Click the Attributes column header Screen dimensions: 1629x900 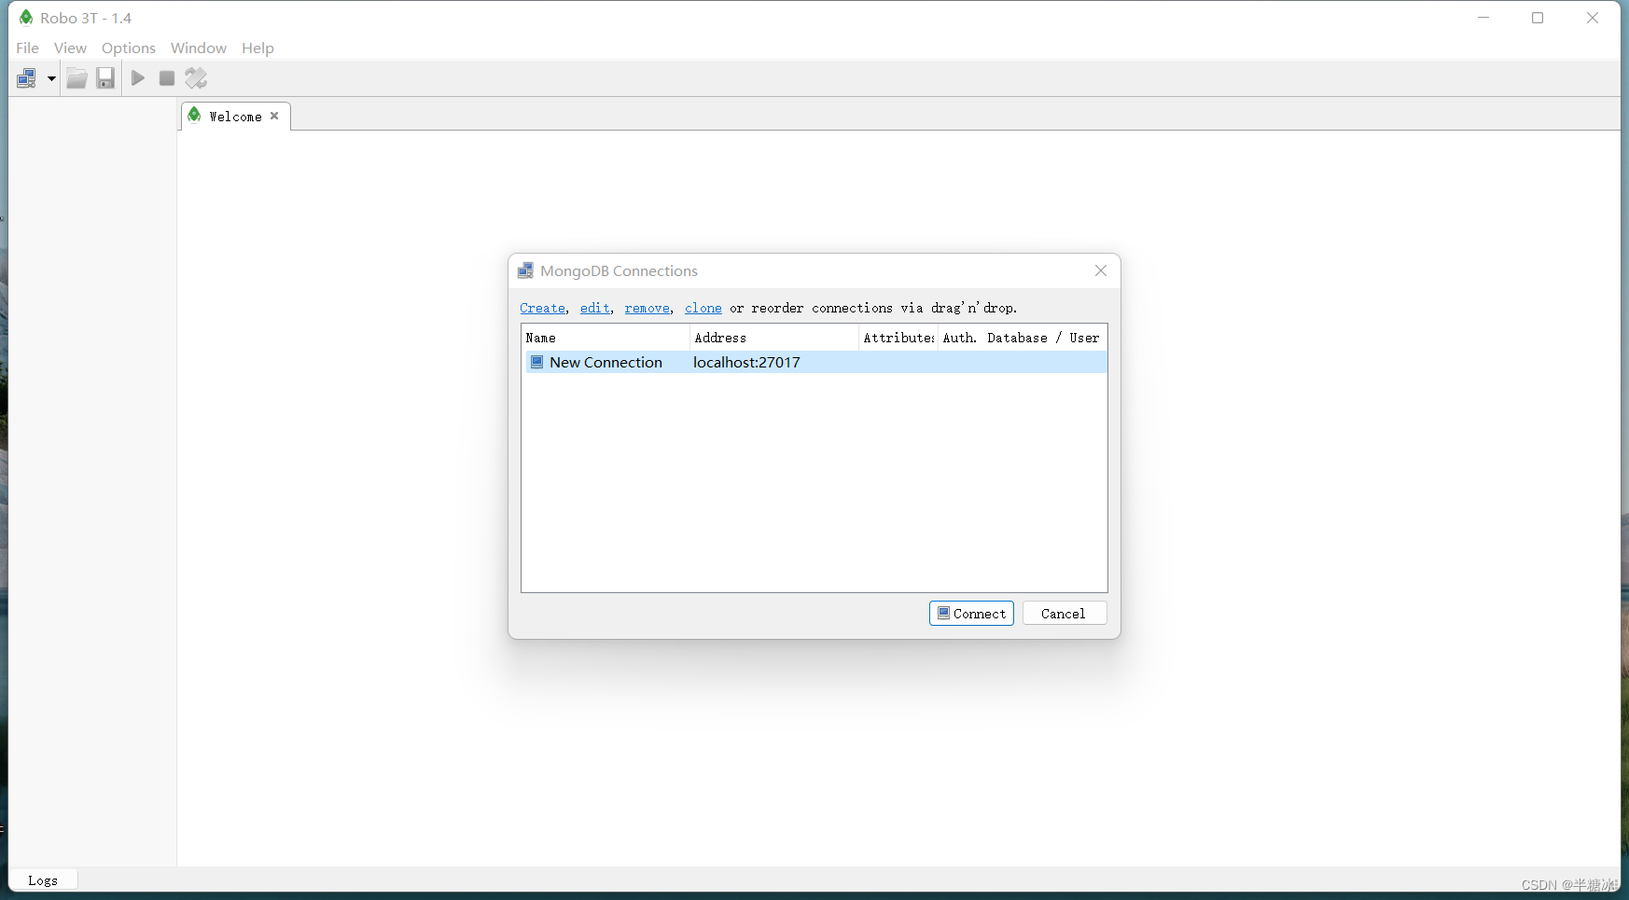[x=898, y=338]
